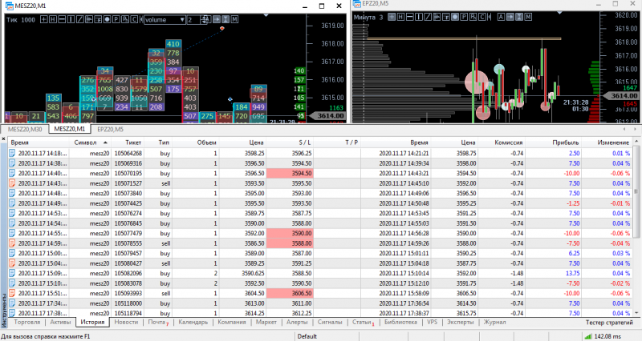This screenshot has height=341, width=642.
Task: Click the input field showing 2 beside volume
Action: 193,19
